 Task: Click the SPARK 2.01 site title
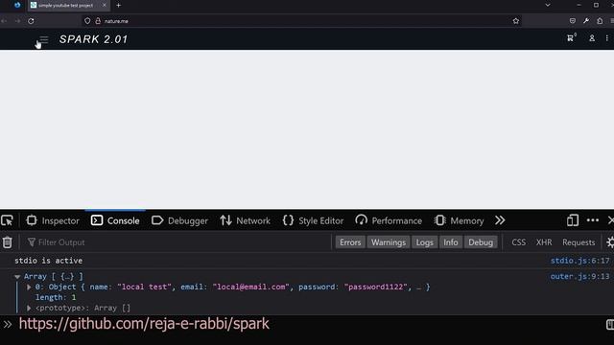tap(94, 39)
